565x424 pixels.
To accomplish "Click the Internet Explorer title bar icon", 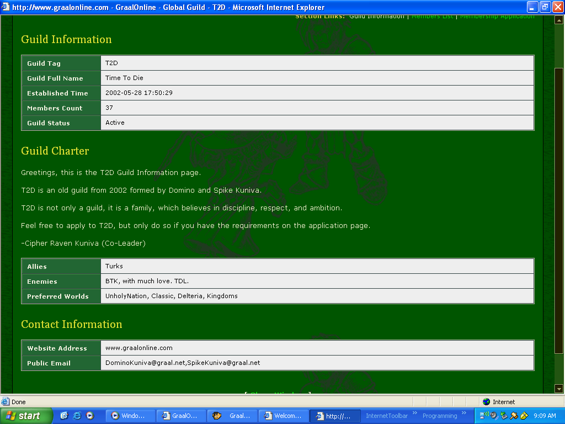I will (6, 7).
